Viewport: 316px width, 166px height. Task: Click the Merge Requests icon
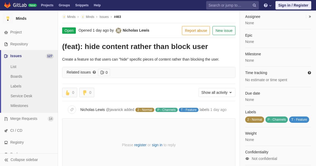tap(6, 119)
